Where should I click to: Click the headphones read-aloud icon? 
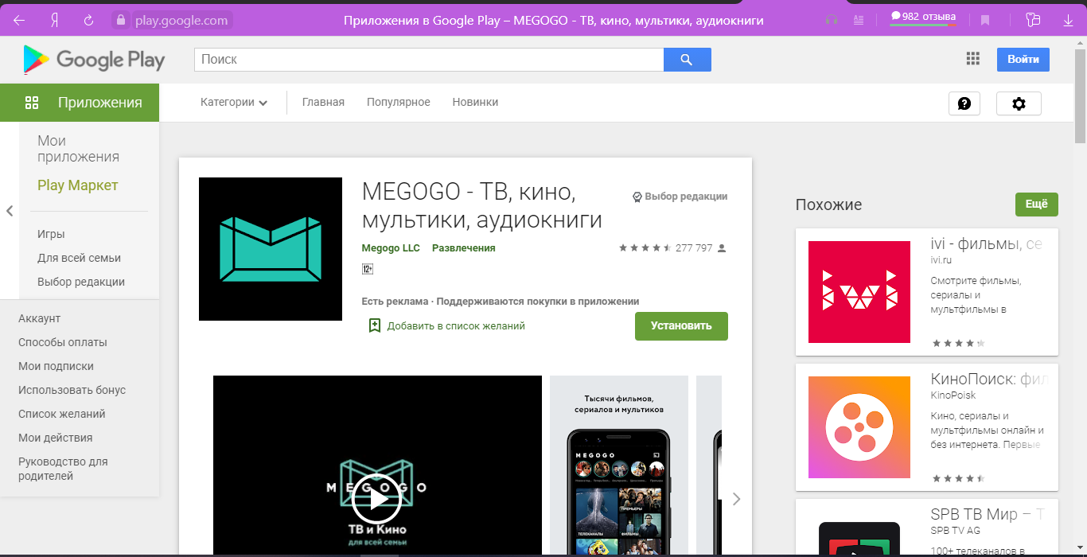point(832,21)
